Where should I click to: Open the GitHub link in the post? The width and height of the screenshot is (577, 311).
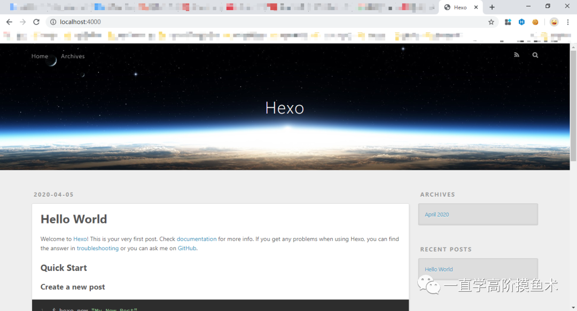click(x=187, y=248)
